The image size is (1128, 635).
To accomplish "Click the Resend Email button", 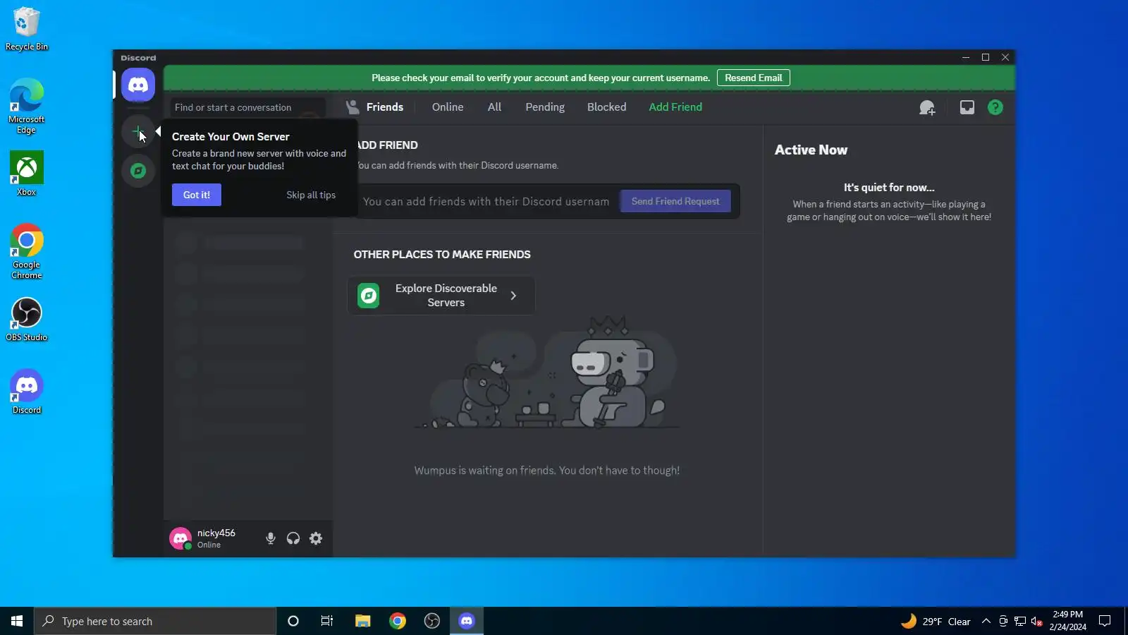I will 754,78.
